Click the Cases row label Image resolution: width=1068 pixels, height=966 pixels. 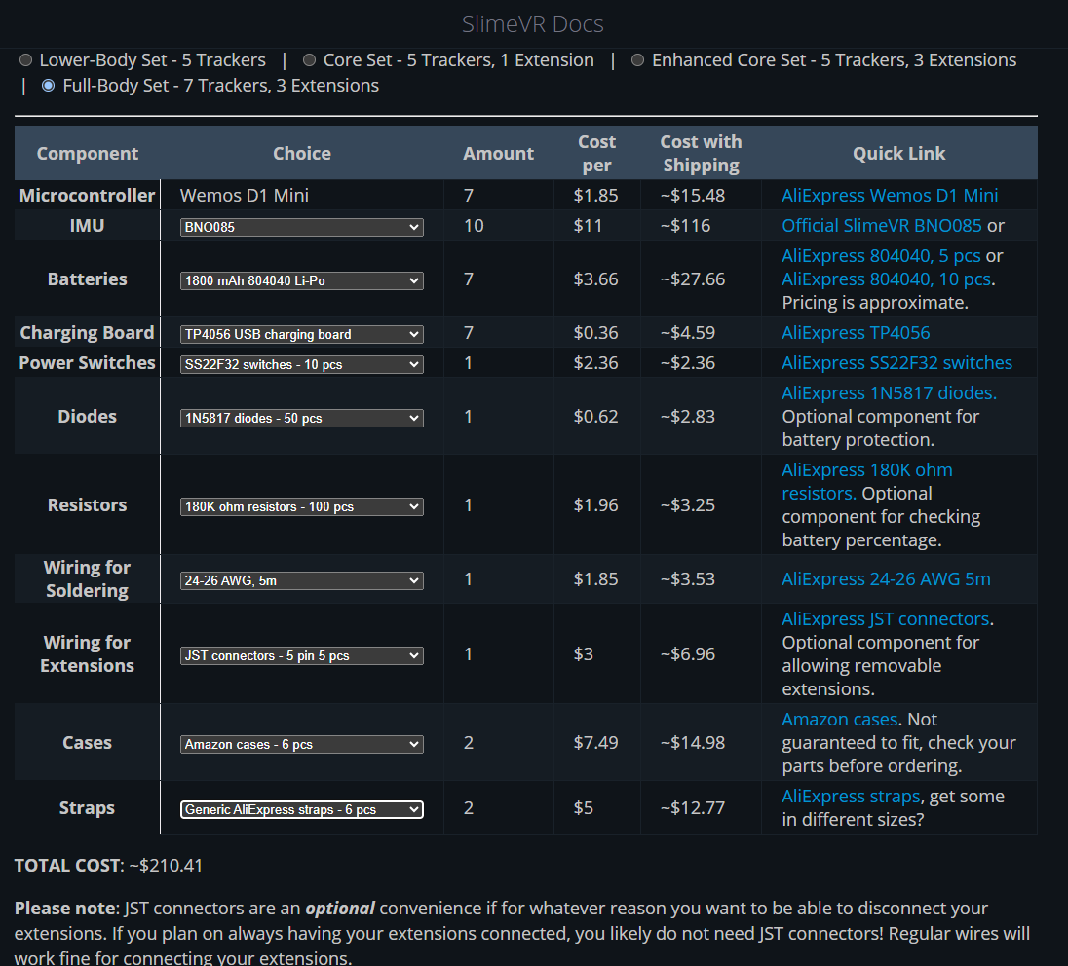pos(87,743)
